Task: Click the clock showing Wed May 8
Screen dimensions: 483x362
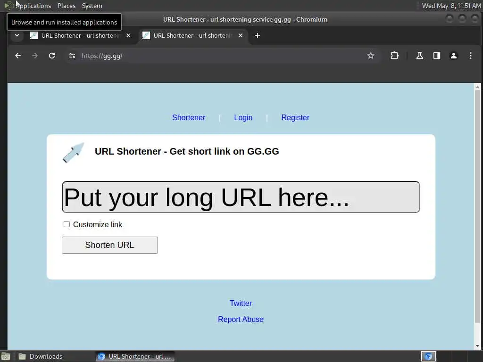Action: tap(451, 6)
